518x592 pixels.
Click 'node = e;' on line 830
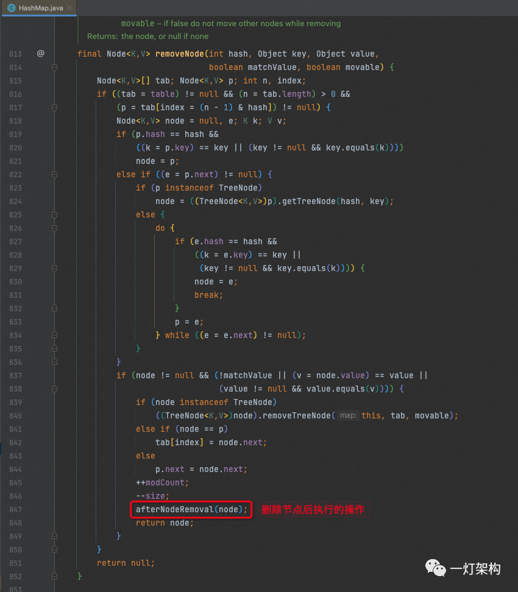point(216,281)
